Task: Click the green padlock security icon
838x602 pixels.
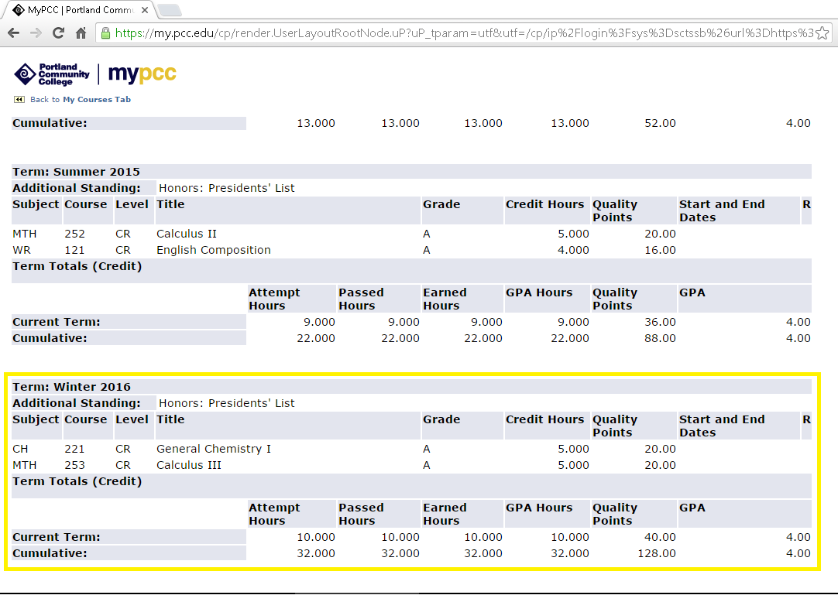Action: [x=106, y=33]
